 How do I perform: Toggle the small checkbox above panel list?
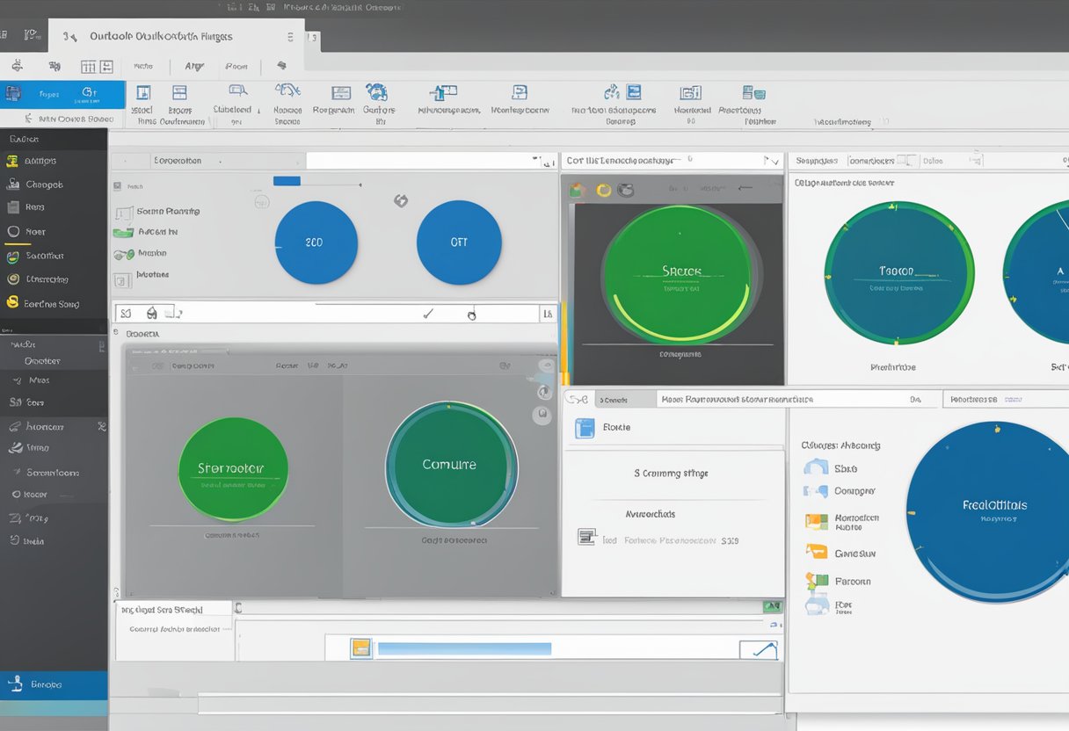[x=118, y=186]
